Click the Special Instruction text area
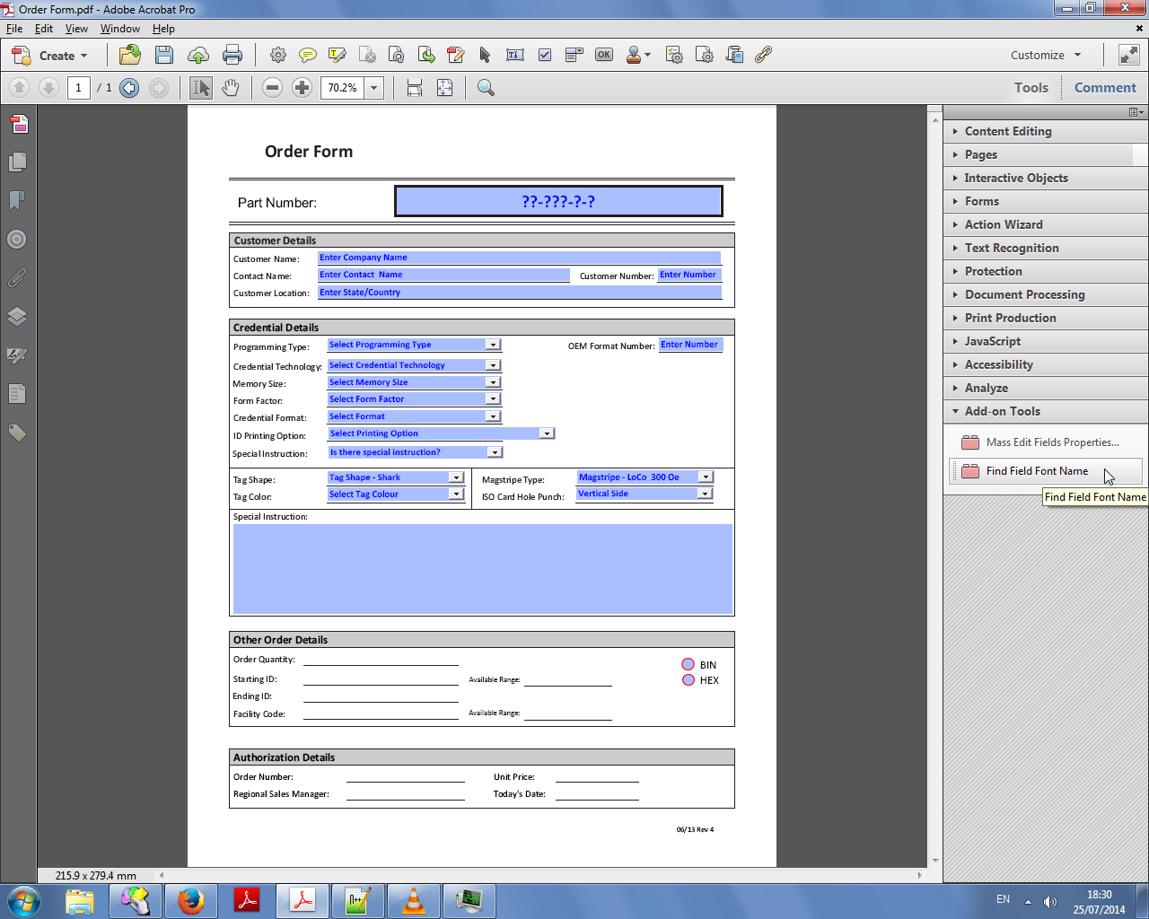Viewport: 1149px width, 919px height. coord(482,569)
